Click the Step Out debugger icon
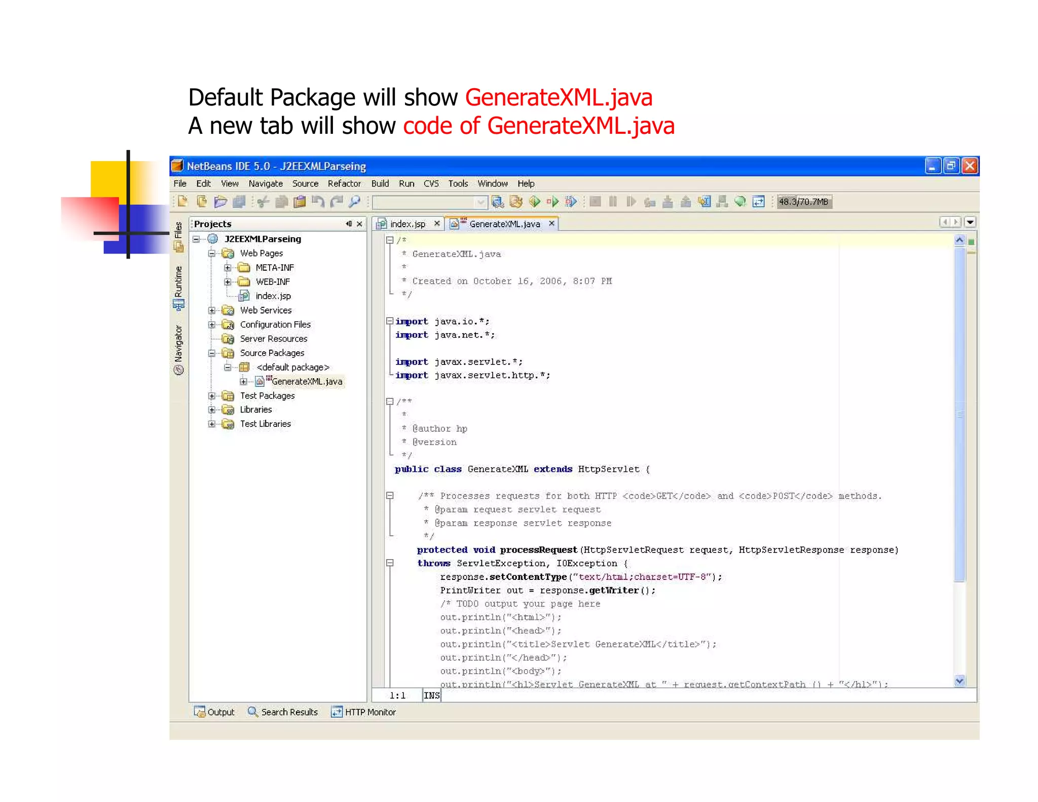The height and width of the screenshot is (802, 1038). 686,202
